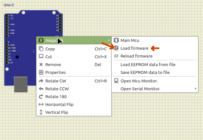Choose Rotate 180 from menu

[56, 96]
